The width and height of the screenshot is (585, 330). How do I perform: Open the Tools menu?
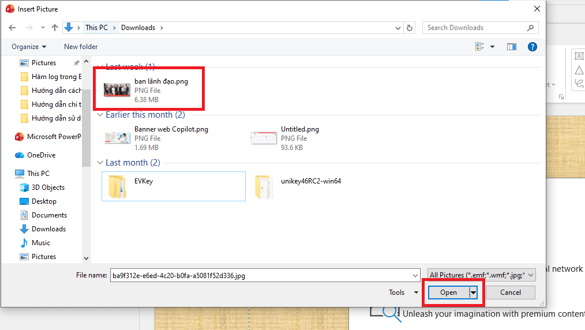[x=403, y=292]
